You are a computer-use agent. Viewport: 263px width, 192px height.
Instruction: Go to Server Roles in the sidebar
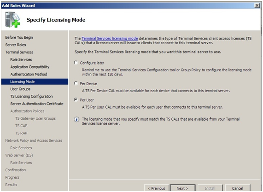tap(16, 45)
